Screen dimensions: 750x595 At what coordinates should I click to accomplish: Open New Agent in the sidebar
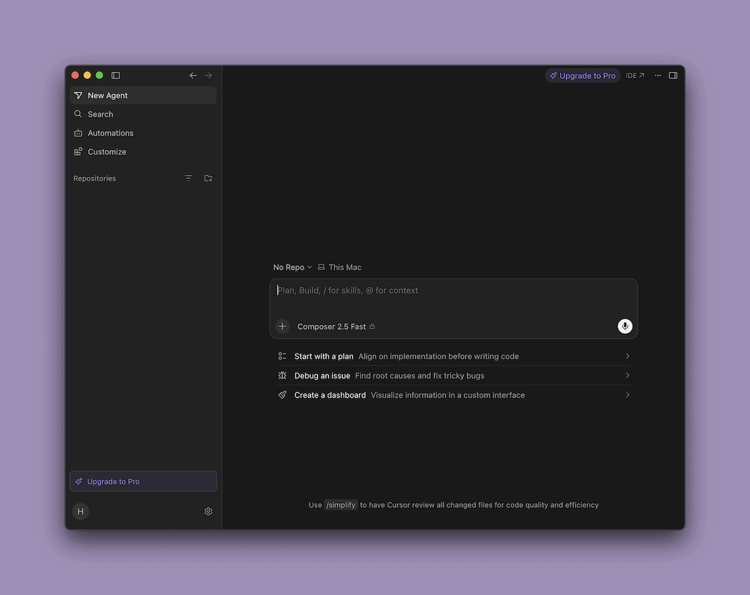[x=143, y=96]
